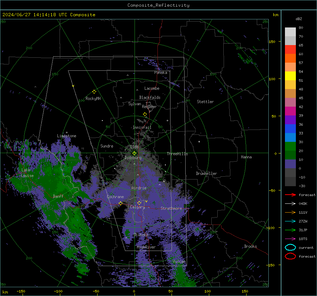
Task: Click the red 'forecast' ellipse symbol
Action: coord(290,256)
